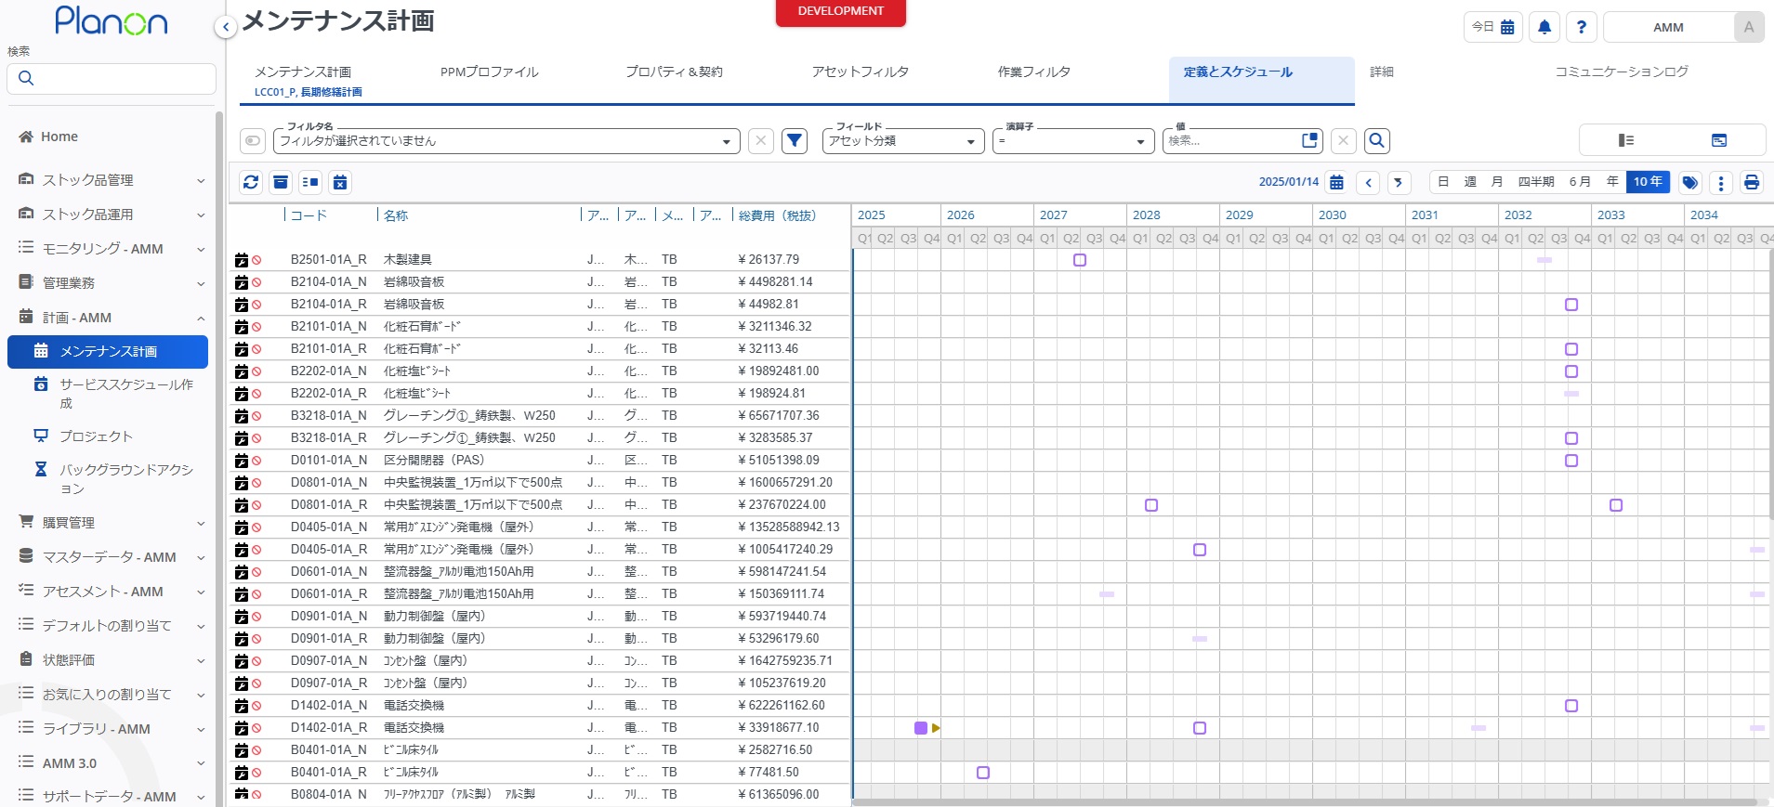Go to next period on timeline
The width and height of the screenshot is (1774, 807).
coord(1399,182)
